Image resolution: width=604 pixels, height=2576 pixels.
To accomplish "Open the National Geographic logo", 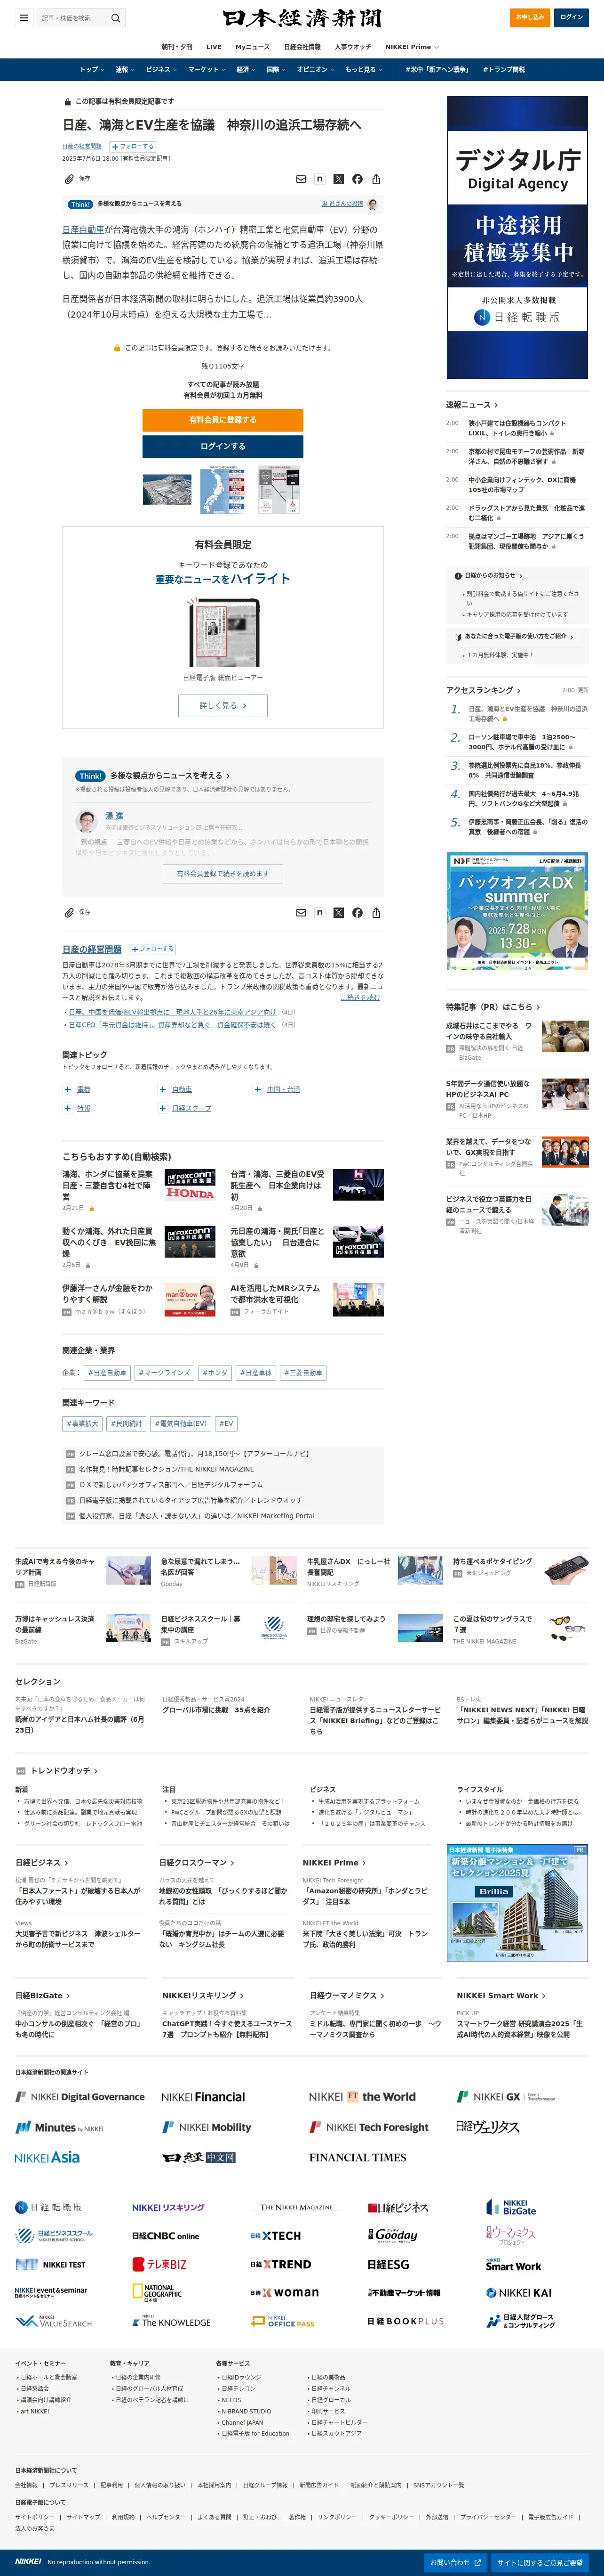I will (x=158, y=2292).
